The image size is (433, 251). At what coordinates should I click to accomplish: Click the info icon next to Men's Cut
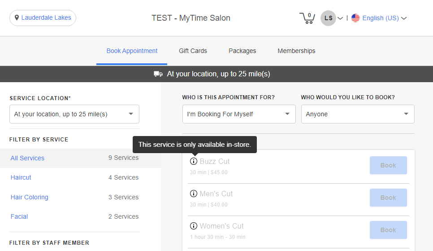[194, 194]
